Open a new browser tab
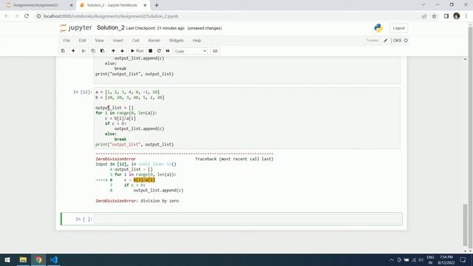473x266 pixels. tap(157, 5)
